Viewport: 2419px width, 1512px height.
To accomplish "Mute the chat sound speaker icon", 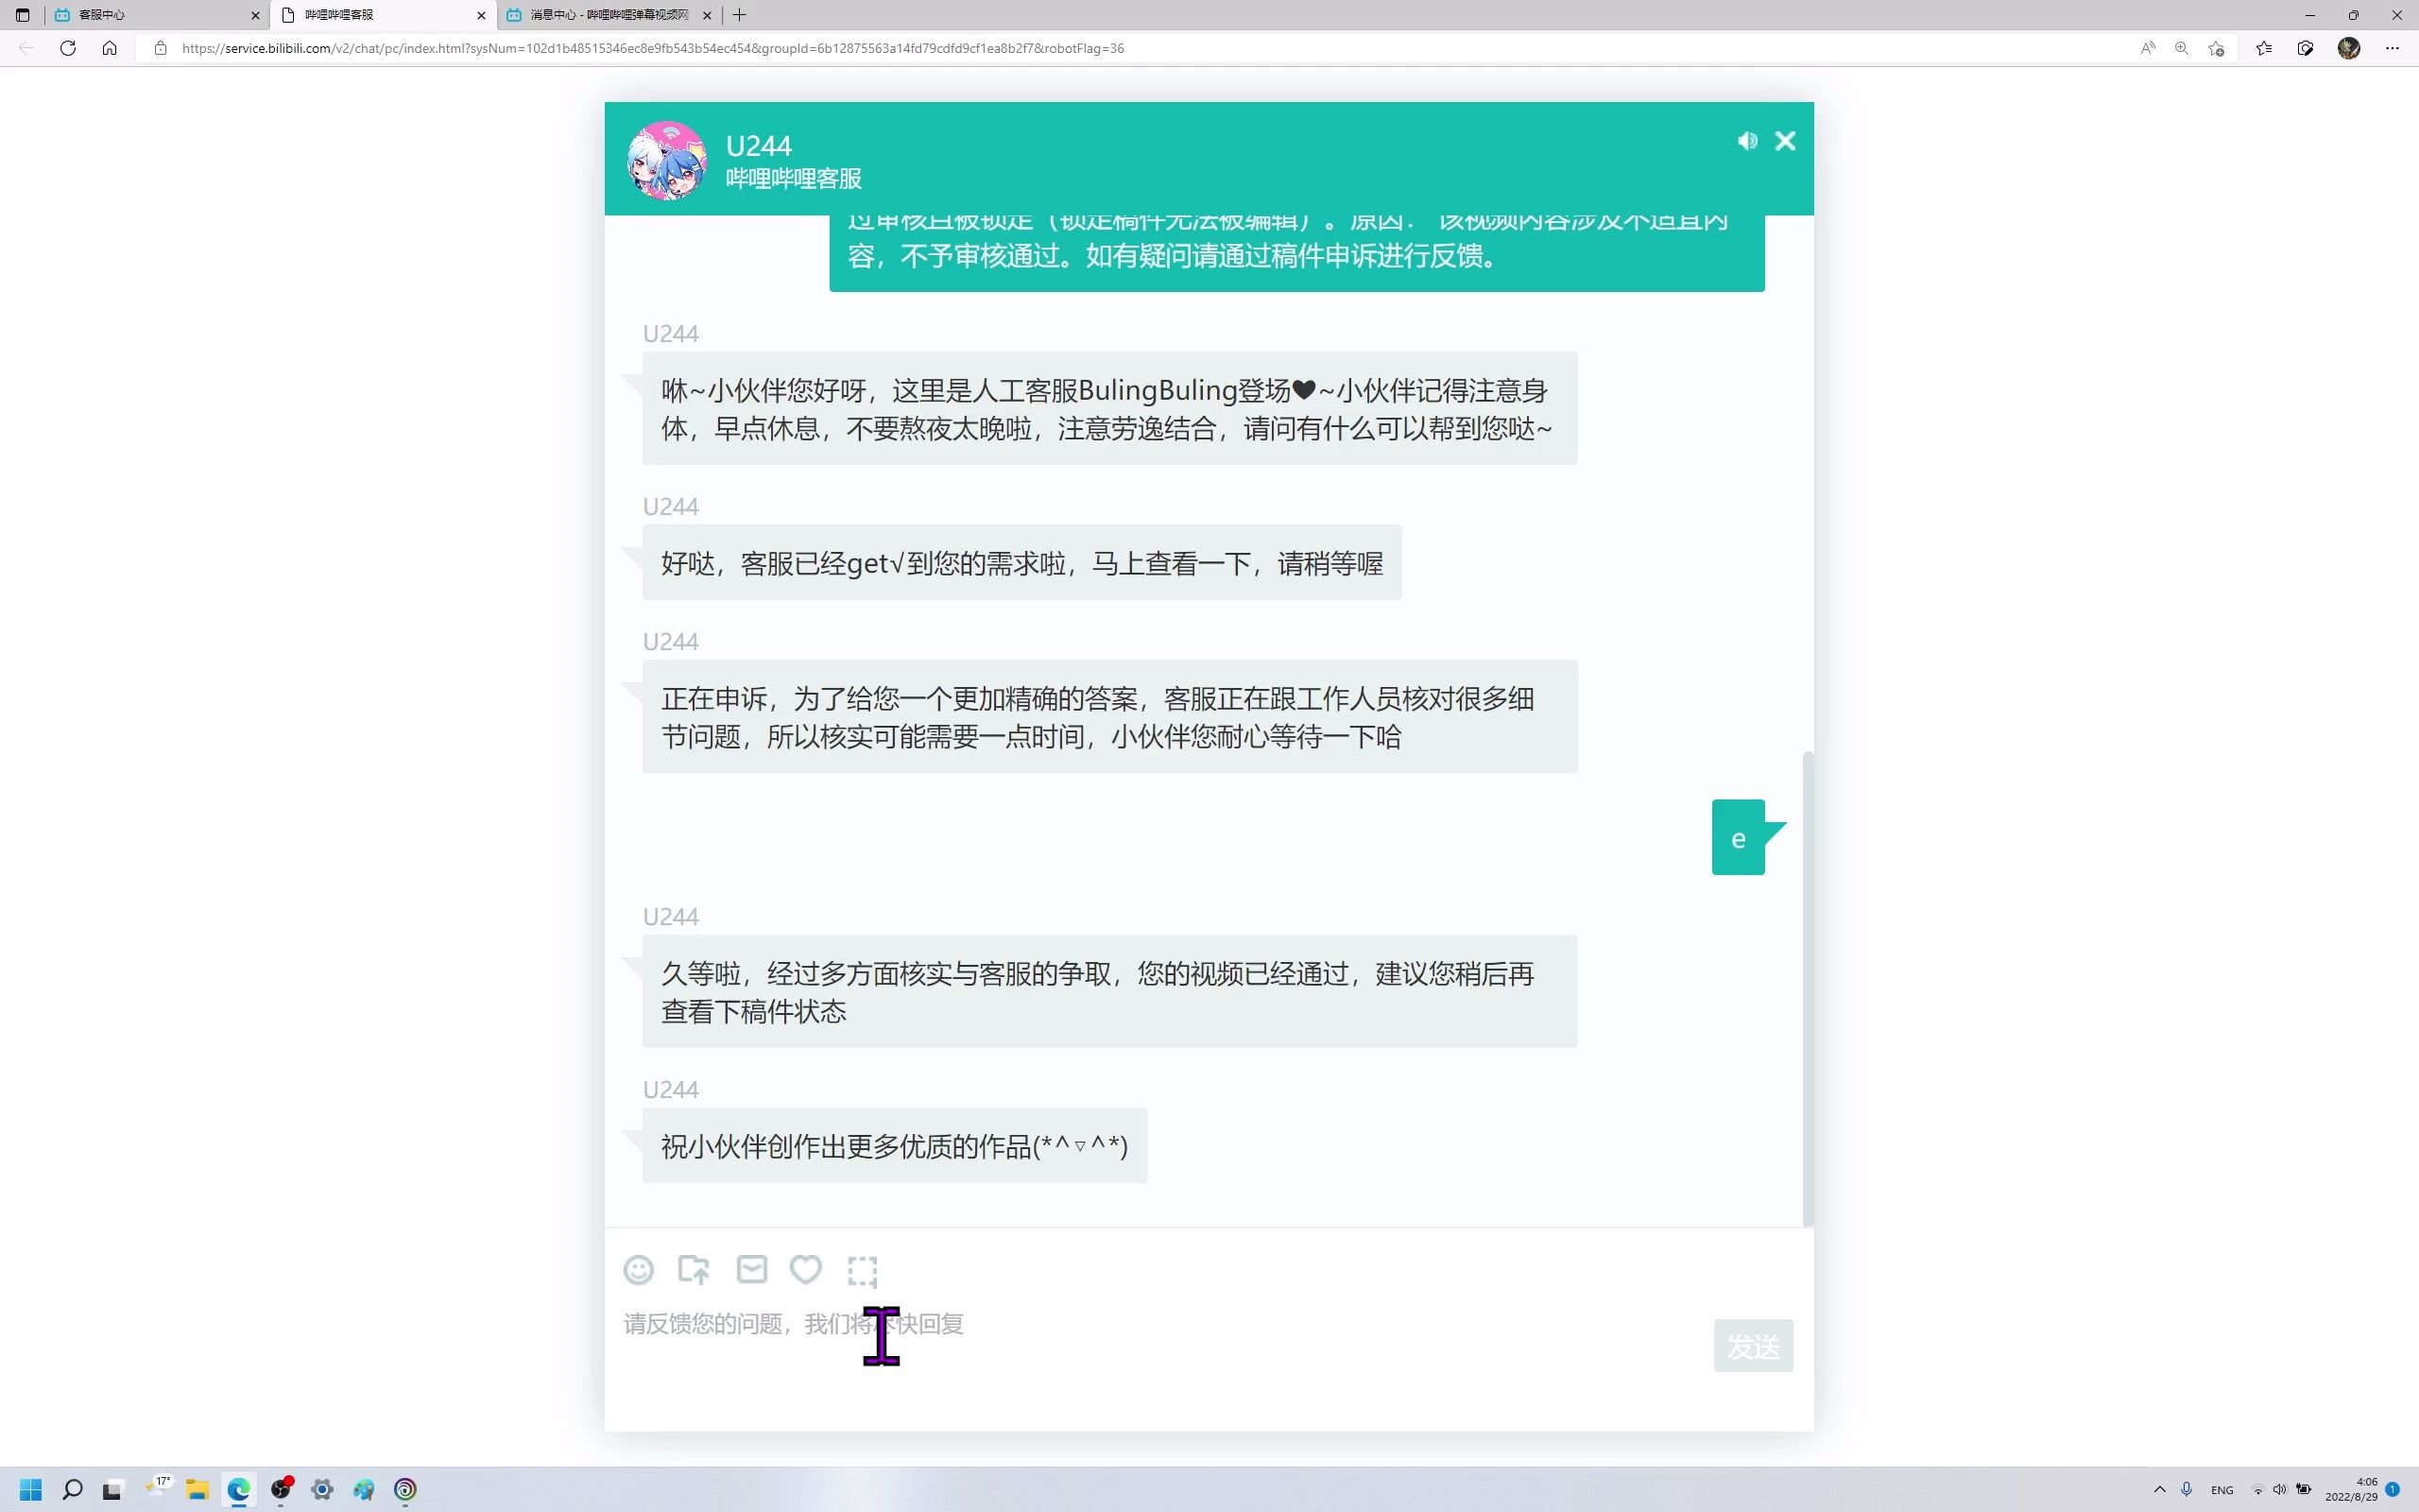I will [1746, 141].
